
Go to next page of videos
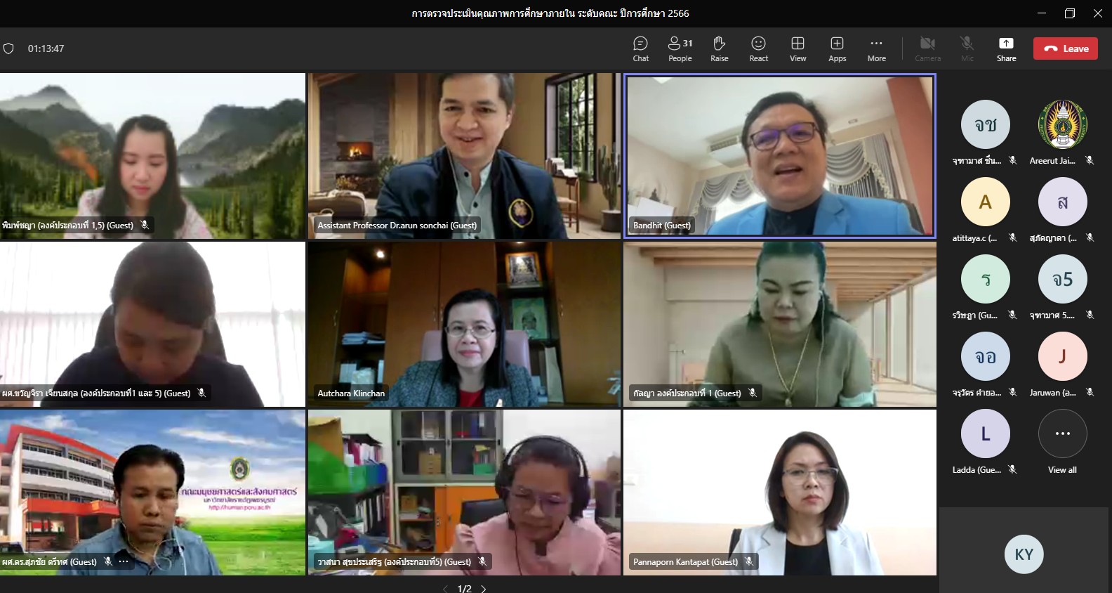click(x=484, y=588)
